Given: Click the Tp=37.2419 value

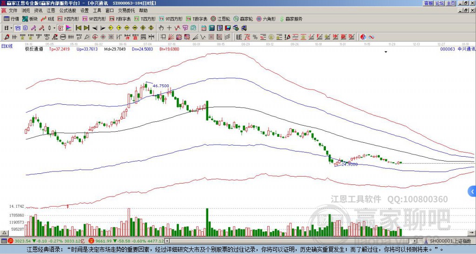Looking at the screenshot, I should pos(59,49).
